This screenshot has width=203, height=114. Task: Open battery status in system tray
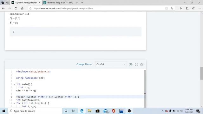click(174, 111)
